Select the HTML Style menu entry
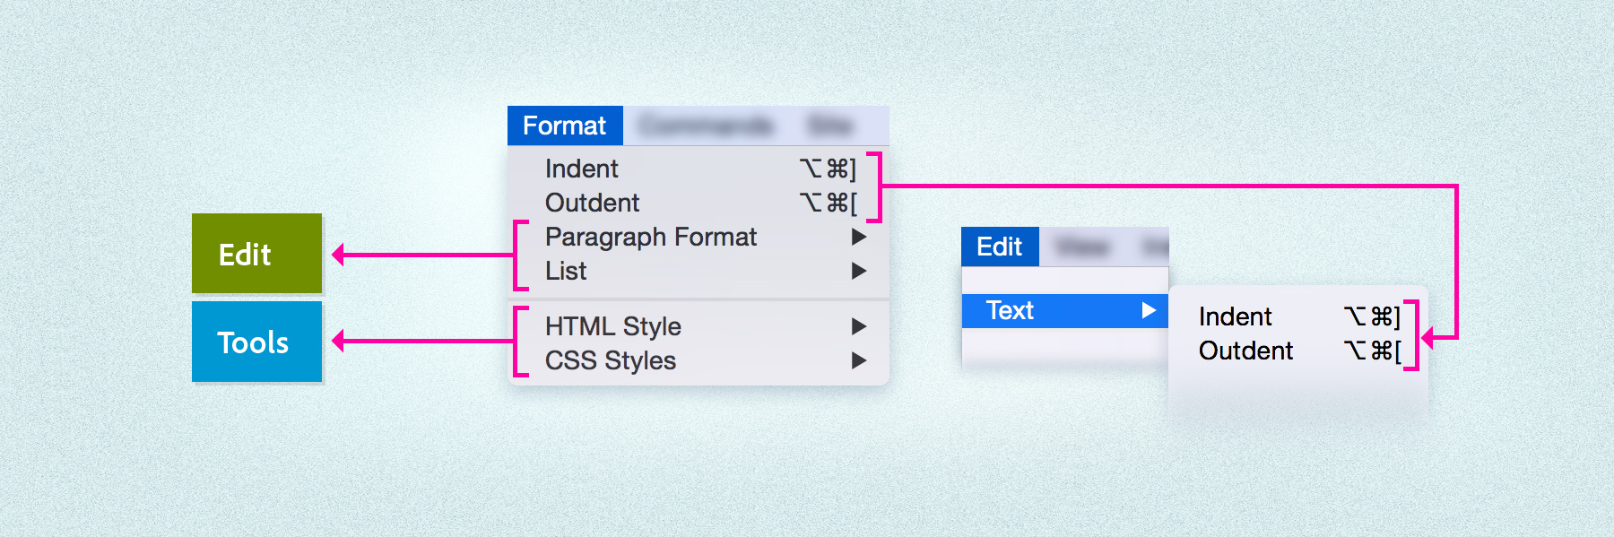 (613, 326)
